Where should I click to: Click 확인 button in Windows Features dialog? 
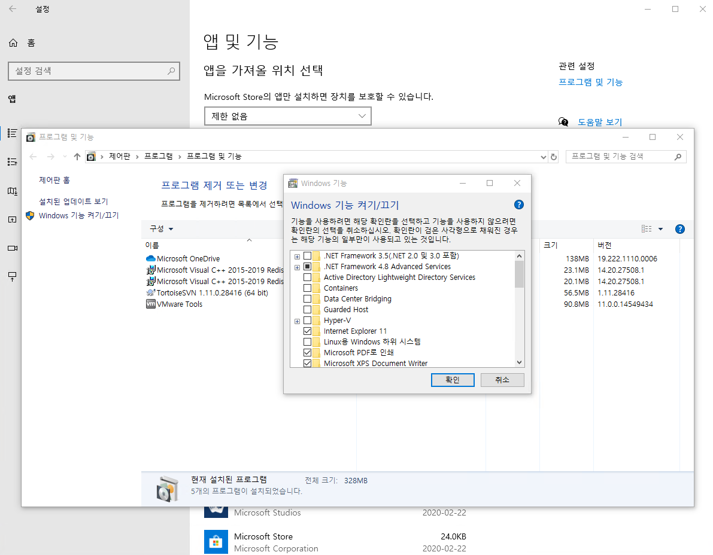click(453, 380)
